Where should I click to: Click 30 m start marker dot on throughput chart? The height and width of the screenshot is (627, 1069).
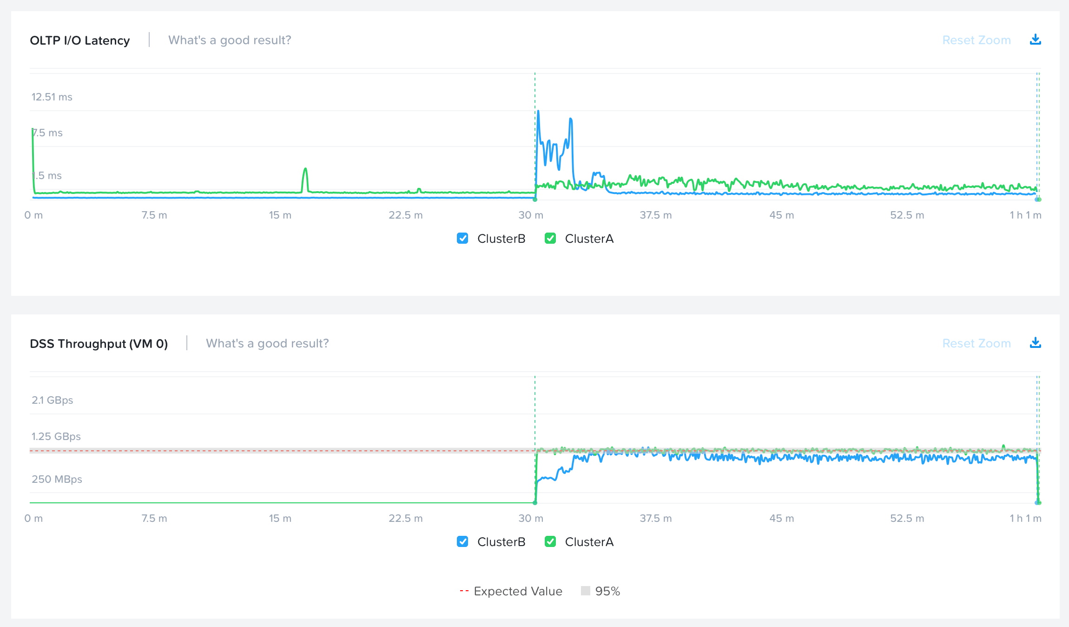535,503
